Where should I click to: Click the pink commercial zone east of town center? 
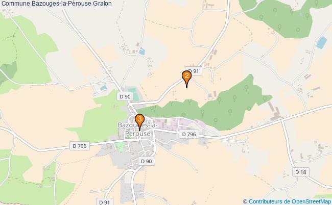pyautogui.click(x=167, y=124)
